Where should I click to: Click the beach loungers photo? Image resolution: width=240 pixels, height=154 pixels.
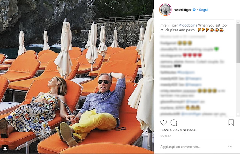pos(77,77)
